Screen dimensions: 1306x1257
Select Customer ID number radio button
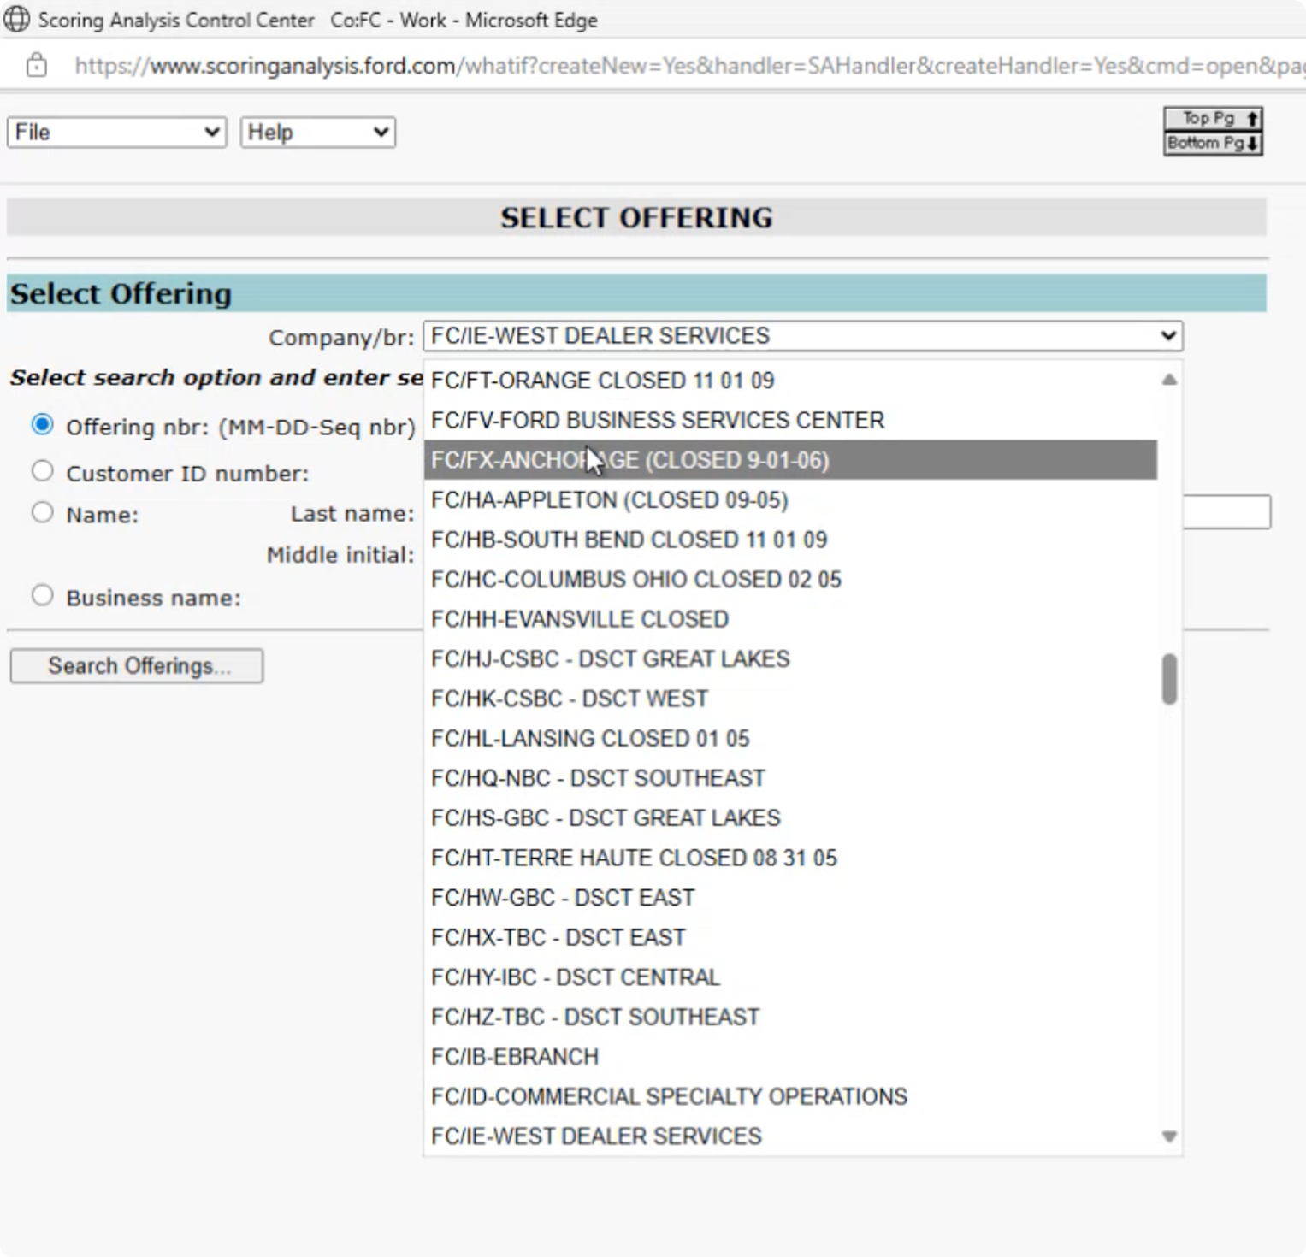[42, 471]
